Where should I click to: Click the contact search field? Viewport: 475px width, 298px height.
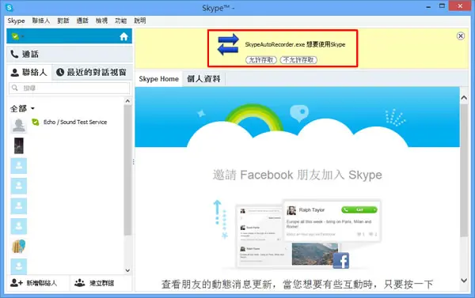pos(70,88)
